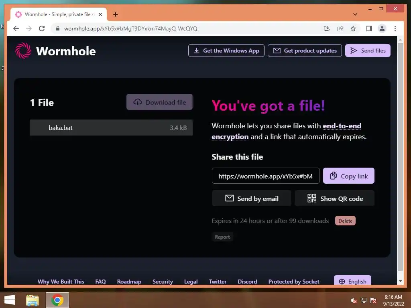Click Action Center flag icon
This screenshot has width=411, height=308.
click(373, 300)
